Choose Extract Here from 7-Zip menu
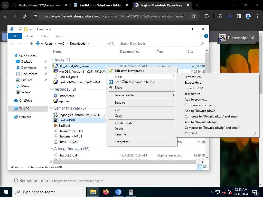Screen dimensions: 263x197 pos(193,83)
